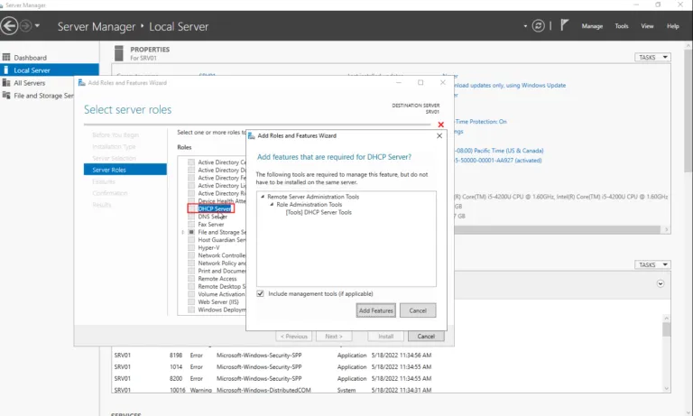Collapse Role Administration Tools node
The height and width of the screenshot is (416, 693).
point(272,204)
